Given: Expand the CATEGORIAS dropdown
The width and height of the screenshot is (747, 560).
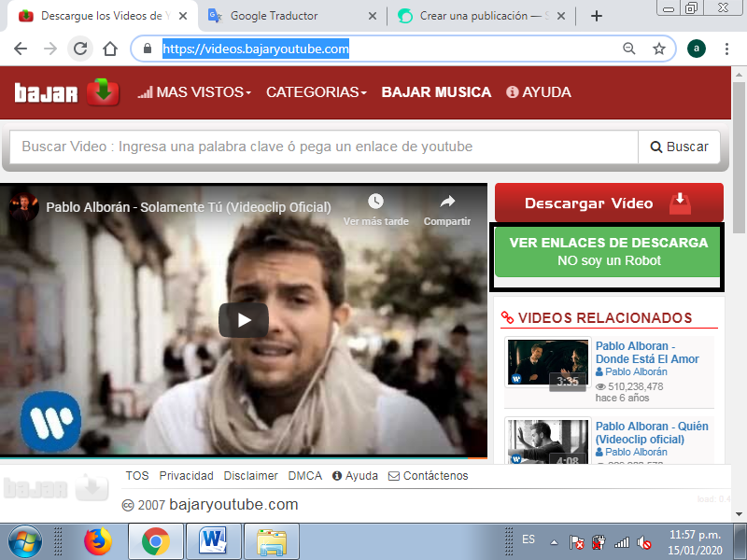Looking at the screenshot, I should click(317, 91).
